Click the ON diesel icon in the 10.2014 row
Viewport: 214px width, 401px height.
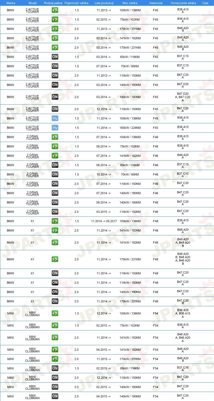tap(55, 174)
